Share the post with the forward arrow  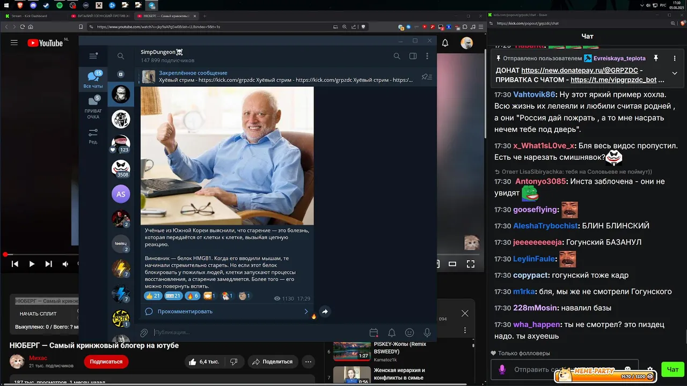[x=325, y=311]
